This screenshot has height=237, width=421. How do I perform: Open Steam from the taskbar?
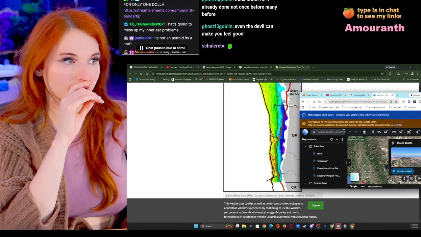(304, 226)
